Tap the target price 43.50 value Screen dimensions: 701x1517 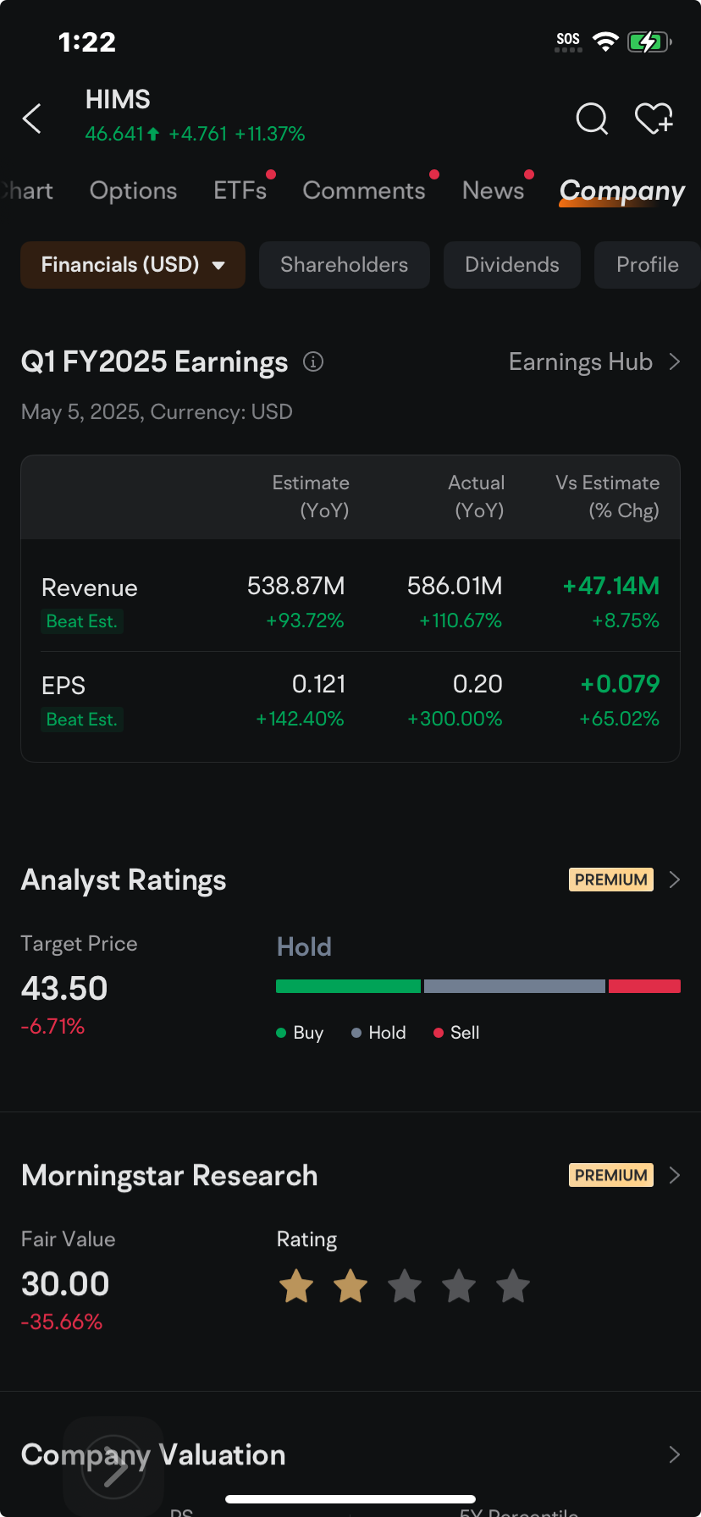pyautogui.click(x=64, y=989)
